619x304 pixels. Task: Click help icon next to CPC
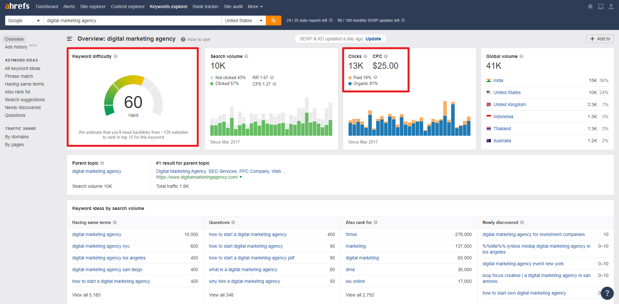[386, 56]
